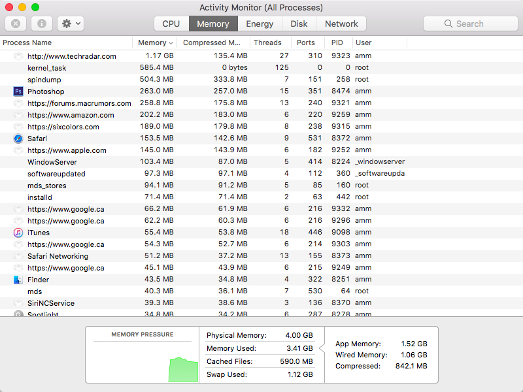Image resolution: width=523 pixels, height=392 pixels.
Task: Select the https://sixcolors.com process name
Action: click(x=63, y=127)
